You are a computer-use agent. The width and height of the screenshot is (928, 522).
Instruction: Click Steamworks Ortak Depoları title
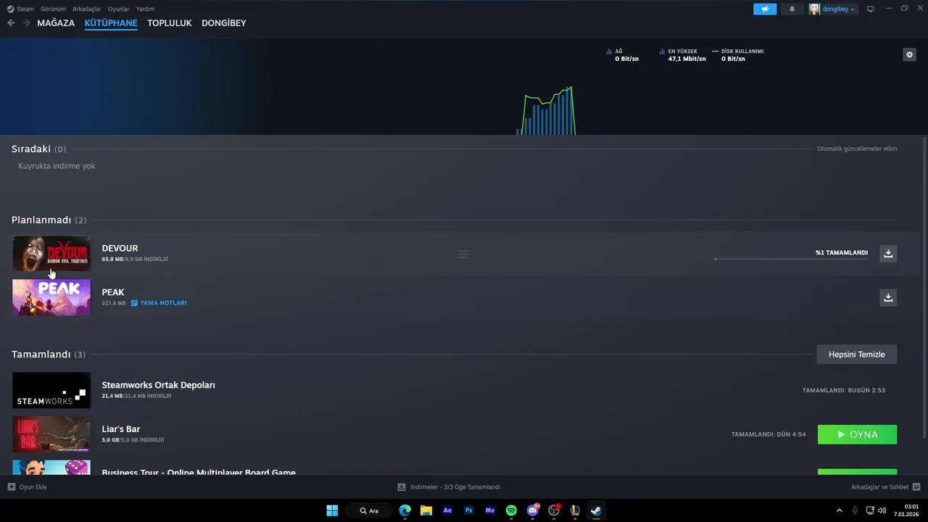[158, 385]
